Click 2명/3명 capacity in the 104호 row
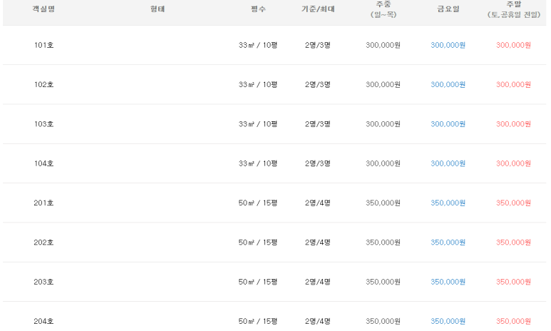Image resolution: width=551 pixels, height=331 pixels. (318, 163)
